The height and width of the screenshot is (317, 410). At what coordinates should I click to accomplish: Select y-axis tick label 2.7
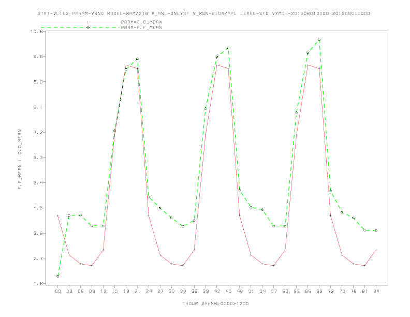38,258
